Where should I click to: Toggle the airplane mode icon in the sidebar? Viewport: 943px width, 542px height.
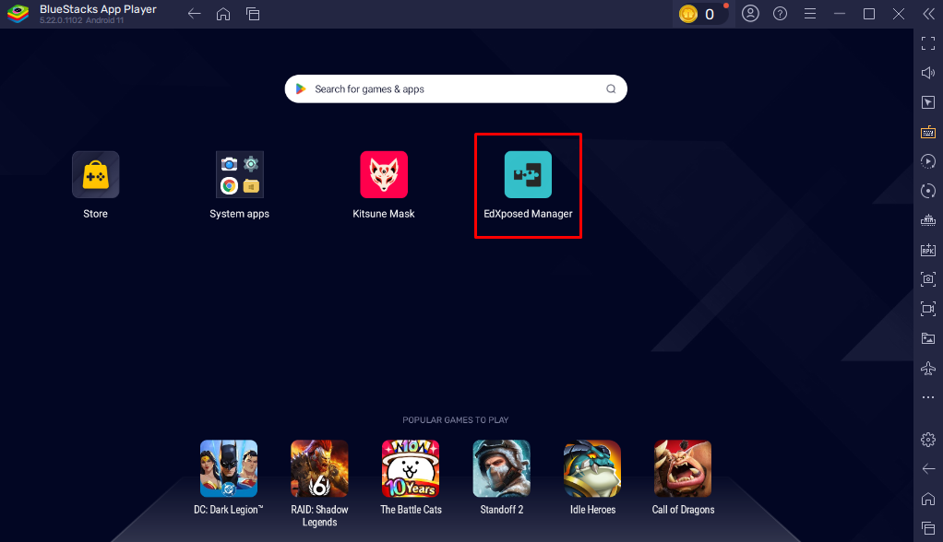tap(928, 368)
